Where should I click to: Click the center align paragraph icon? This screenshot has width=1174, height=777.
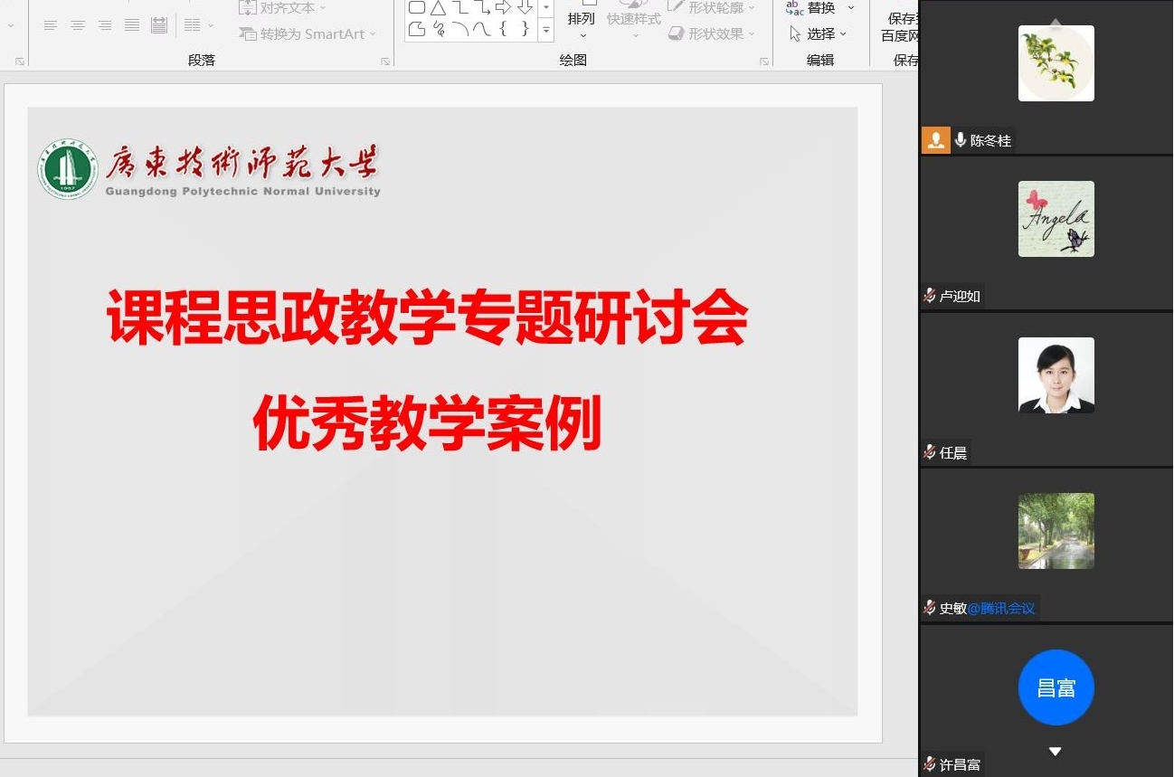[78, 25]
